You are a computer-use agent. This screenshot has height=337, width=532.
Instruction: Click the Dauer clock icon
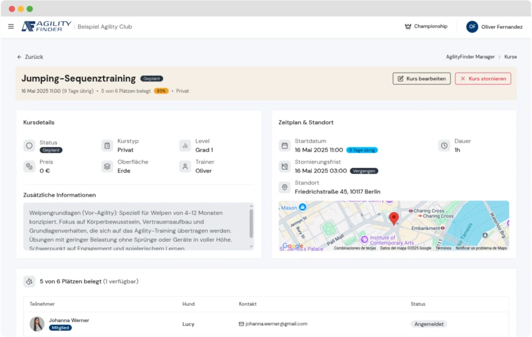click(444, 146)
